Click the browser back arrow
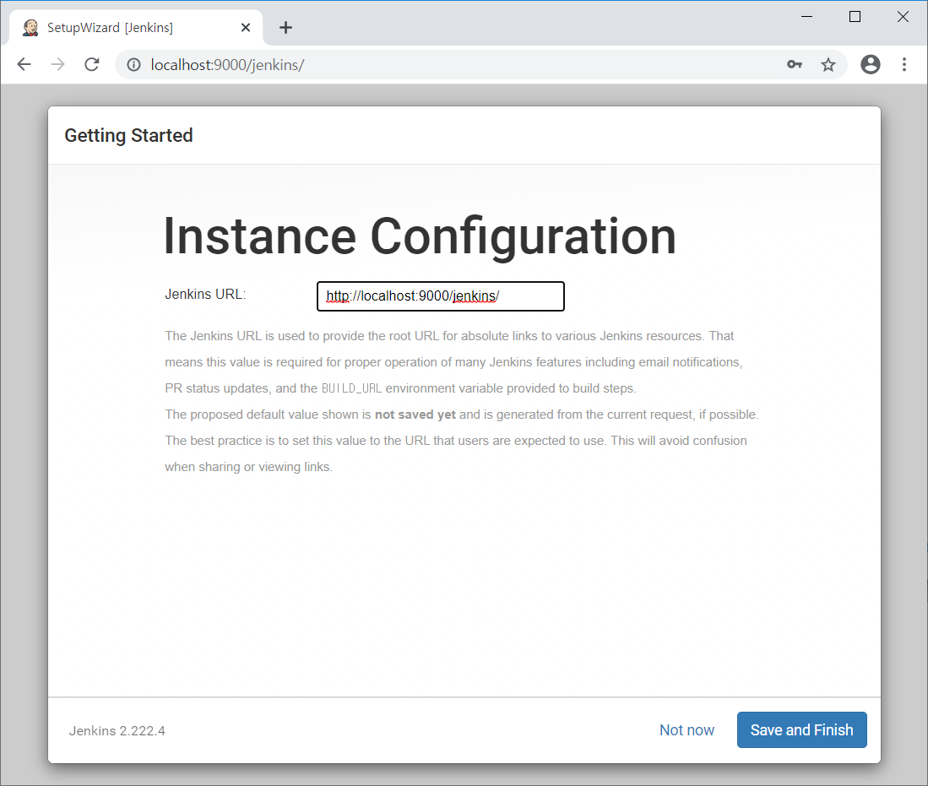 coord(24,64)
